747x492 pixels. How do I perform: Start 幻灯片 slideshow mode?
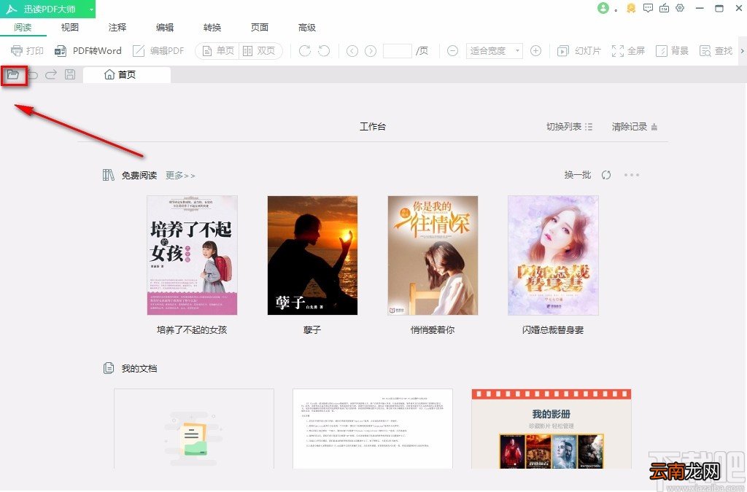coord(579,51)
